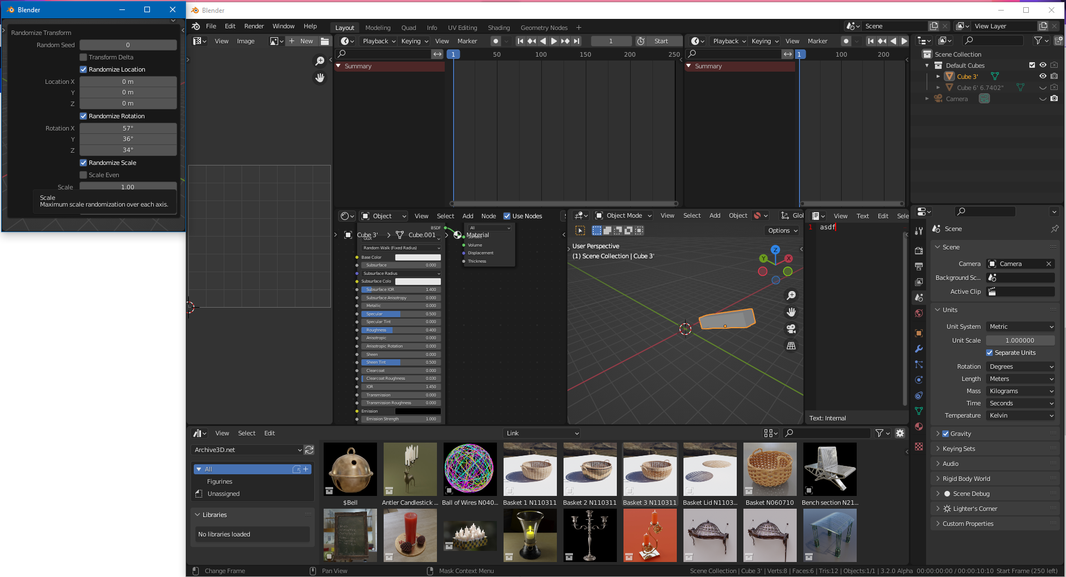Image resolution: width=1066 pixels, height=577 pixels.
Task: Enable the Scale Even checkbox
Action: pyautogui.click(x=83, y=175)
